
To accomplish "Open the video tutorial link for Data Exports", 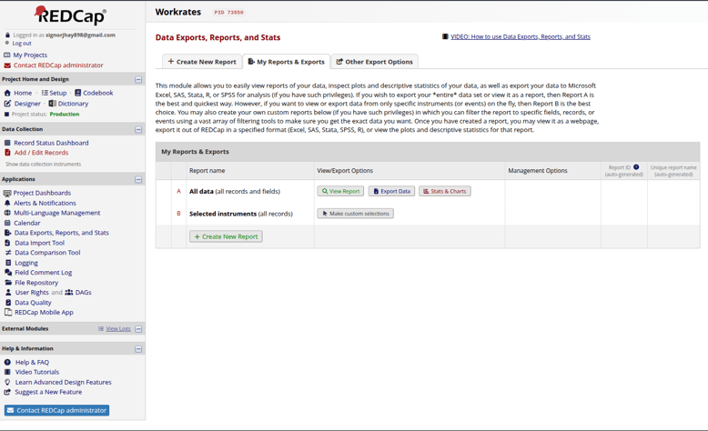I will click(x=521, y=36).
